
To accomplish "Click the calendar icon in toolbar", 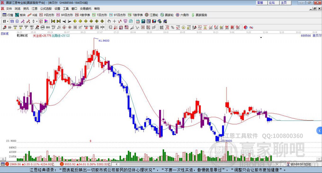I will 138,21.
